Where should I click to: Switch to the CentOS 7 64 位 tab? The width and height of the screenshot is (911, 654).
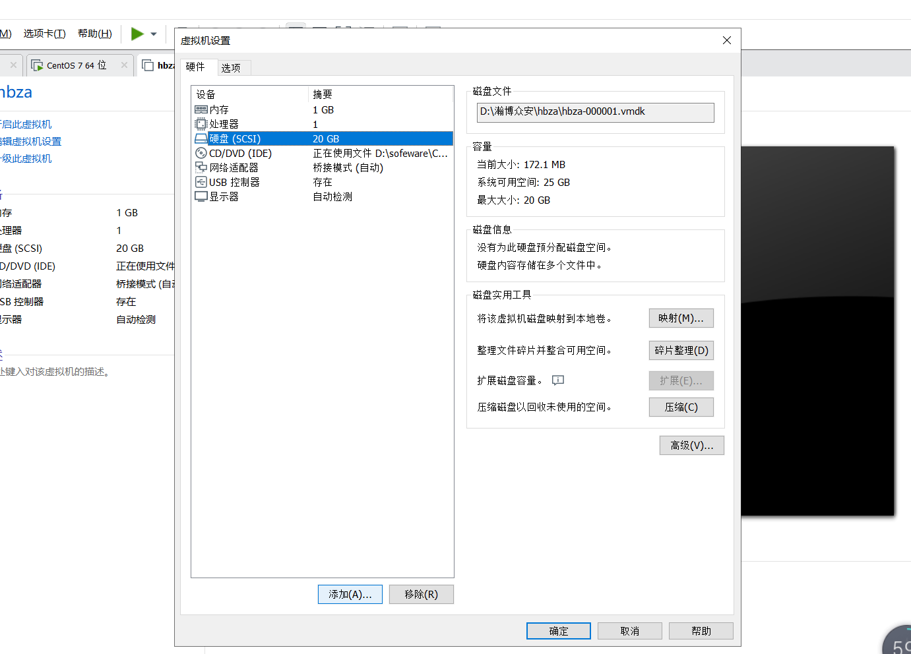click(77, 65)
